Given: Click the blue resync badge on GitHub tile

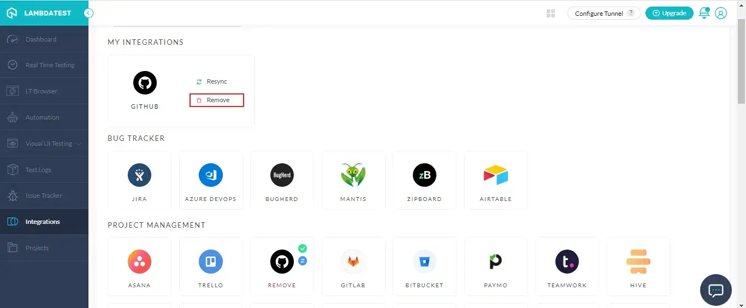Looking at the screenshot, I should tap(303, 261).
